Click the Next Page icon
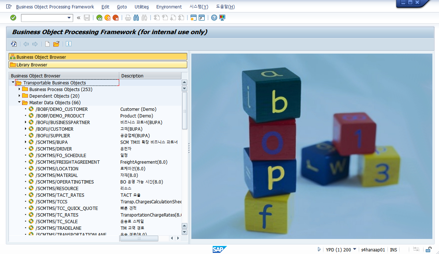439x254 pixels. (173, 18)
